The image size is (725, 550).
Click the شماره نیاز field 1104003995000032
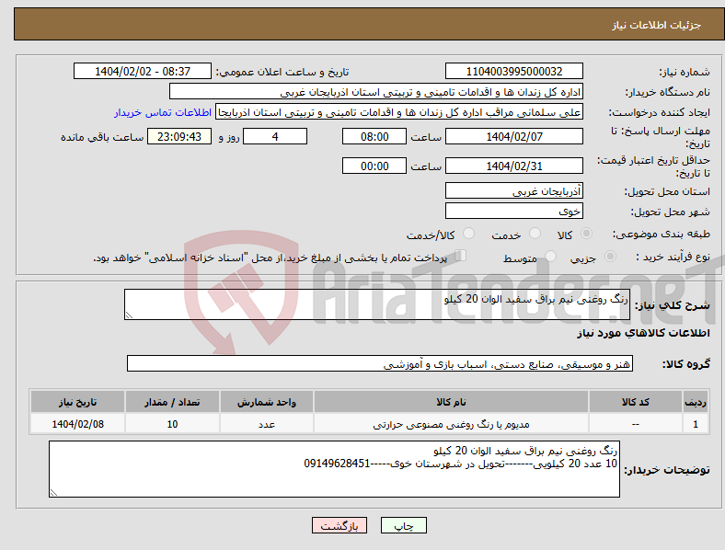coord(514,72)
